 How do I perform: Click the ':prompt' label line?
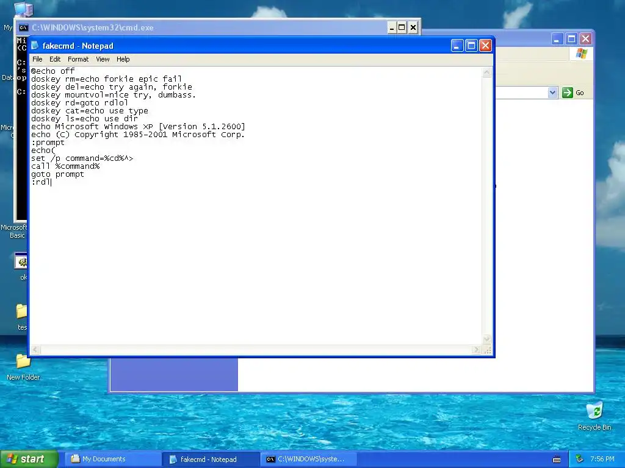[48, 143]
